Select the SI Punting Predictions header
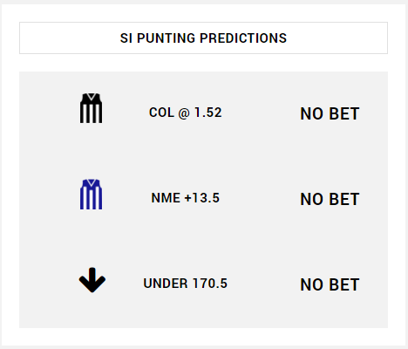Image resolution: width=408 pixels, height=349 pixels. click(x=203, y=38)
